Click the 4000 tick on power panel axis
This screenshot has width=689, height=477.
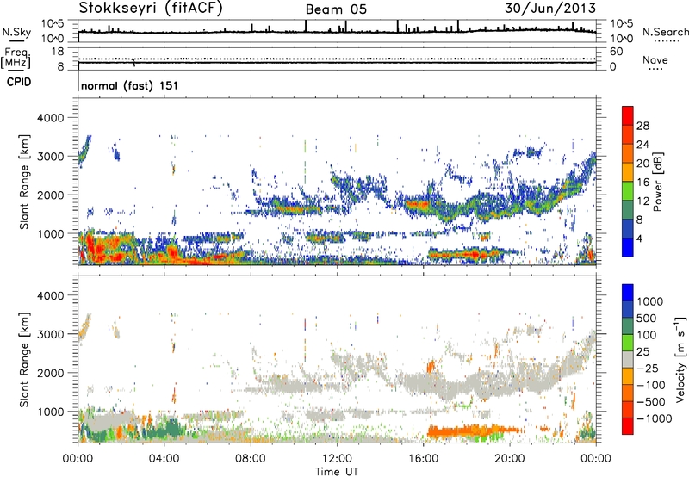click(x=51, y=118)
